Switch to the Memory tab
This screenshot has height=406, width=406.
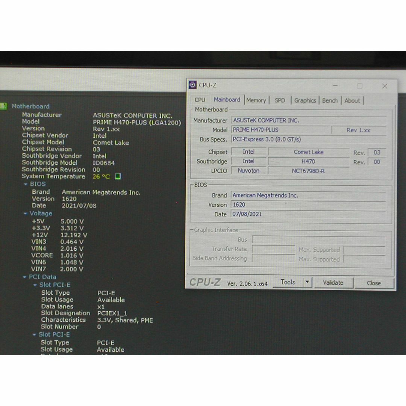(256, 100)
